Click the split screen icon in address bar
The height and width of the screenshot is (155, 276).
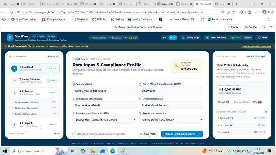point(228,12)
